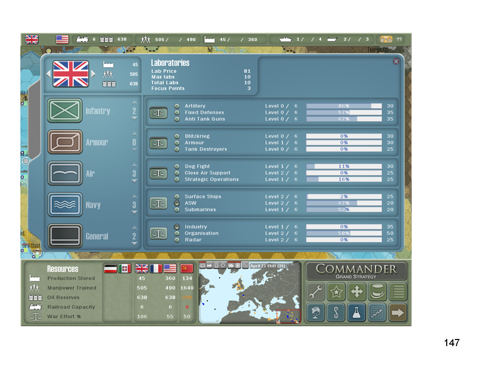Select the Blitzkrieg research focus
Viewport: 489px width, 367px height.
click(x=177, y=136)
